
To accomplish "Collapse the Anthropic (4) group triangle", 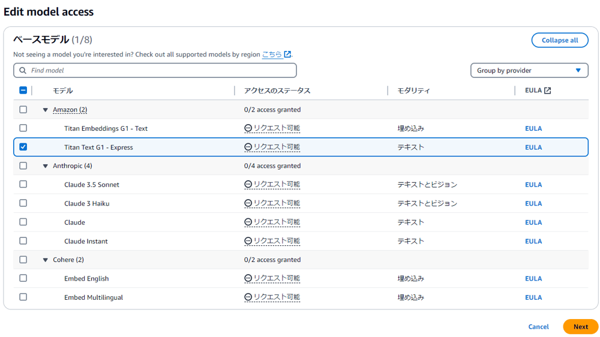I will 45,166.
